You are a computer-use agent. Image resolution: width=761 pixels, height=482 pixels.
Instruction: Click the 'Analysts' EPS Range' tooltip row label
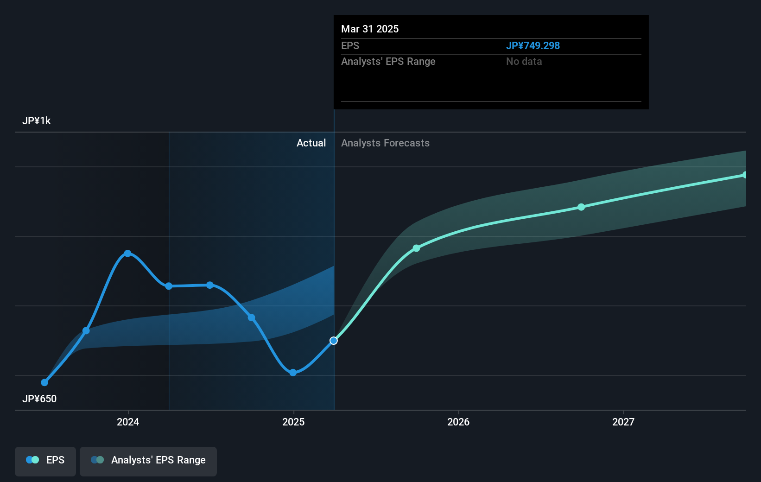pos(388,61)
